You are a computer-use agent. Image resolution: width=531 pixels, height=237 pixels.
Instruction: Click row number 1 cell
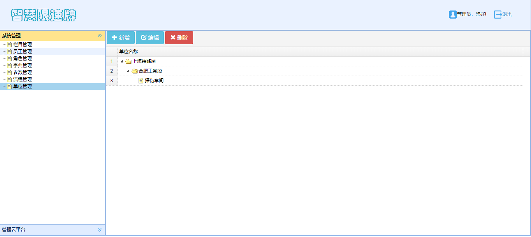click(x=111, y=61)
